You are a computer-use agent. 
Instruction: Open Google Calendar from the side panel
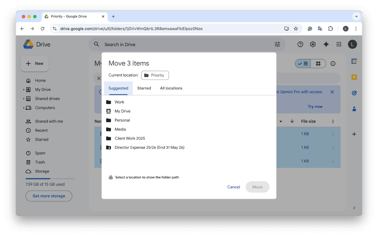tap(354, 61)
